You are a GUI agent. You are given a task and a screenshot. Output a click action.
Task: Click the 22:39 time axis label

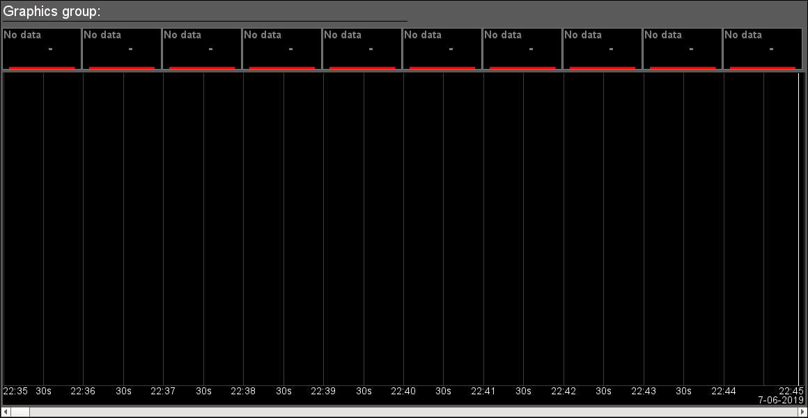click(x=323, y=392)
